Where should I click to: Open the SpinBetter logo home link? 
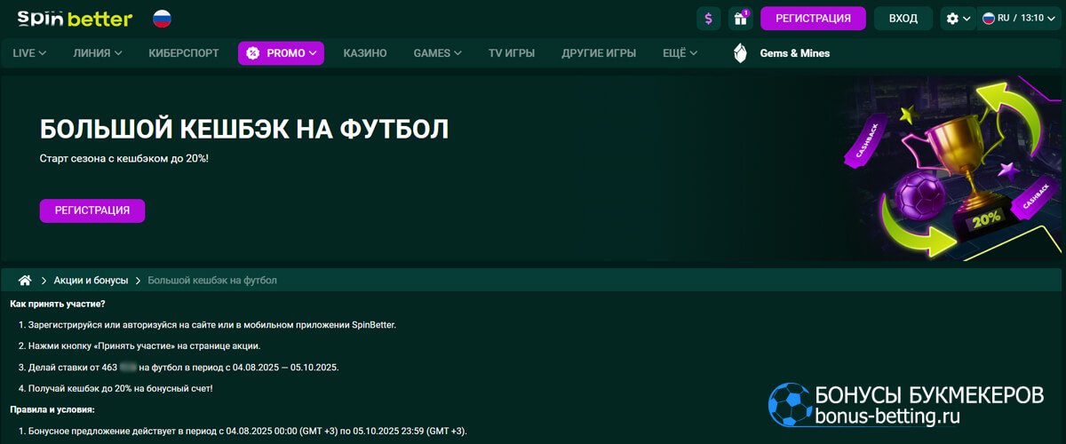point(75,19)
